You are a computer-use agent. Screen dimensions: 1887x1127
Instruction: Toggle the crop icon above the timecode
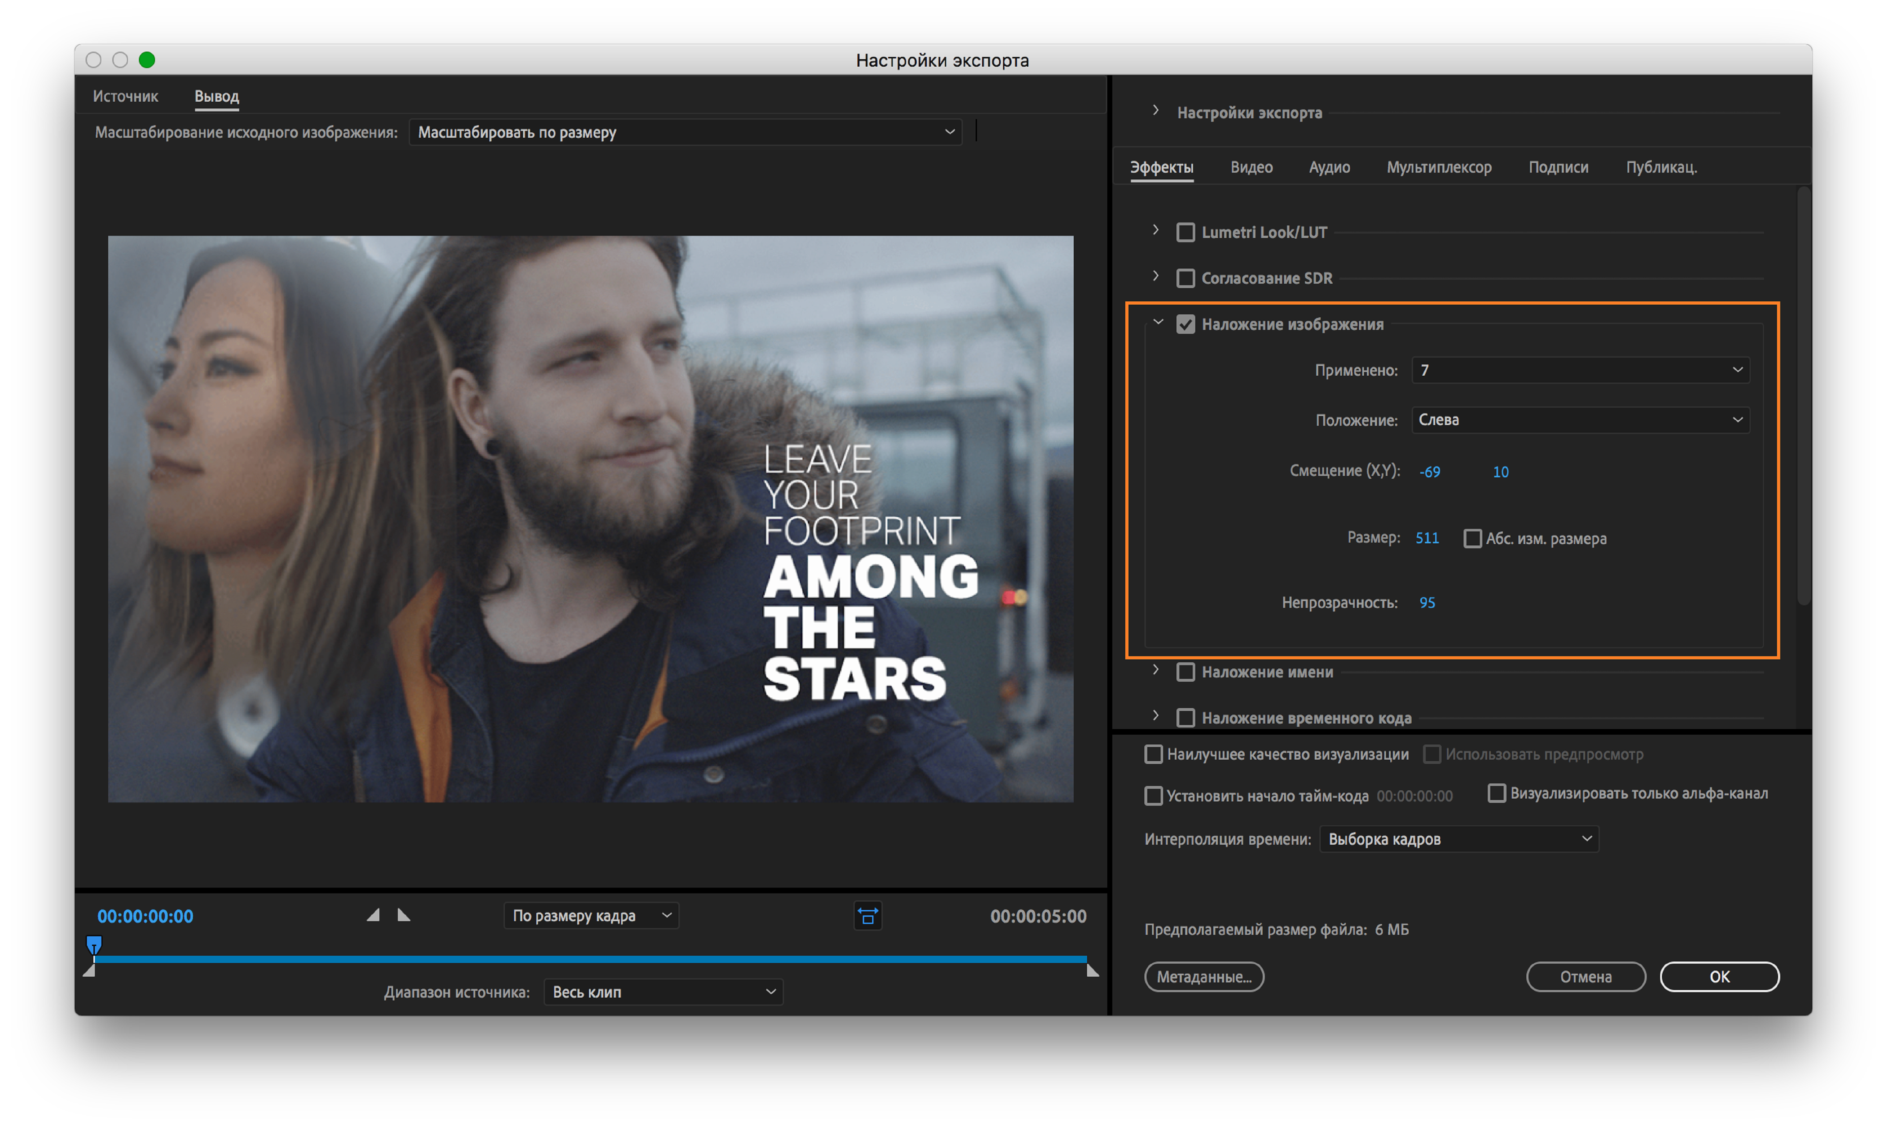coord(868,916)
